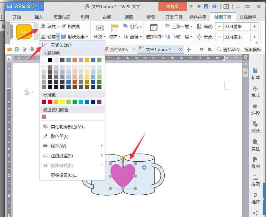266x217 pixels.
Task: Open the 环绕 text wrap options
Action: click(99, 32)
